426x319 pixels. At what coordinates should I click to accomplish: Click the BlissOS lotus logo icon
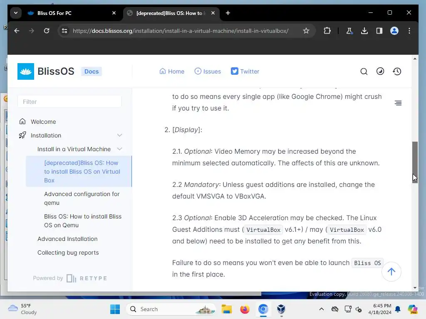[25, 71]
